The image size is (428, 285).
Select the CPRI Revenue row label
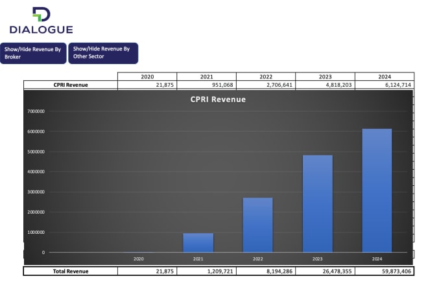click(x=71, y=85)
